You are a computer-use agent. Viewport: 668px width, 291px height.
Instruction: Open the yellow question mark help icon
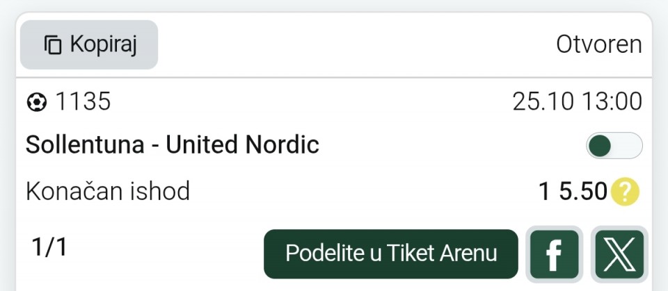[x=624, y=192]
